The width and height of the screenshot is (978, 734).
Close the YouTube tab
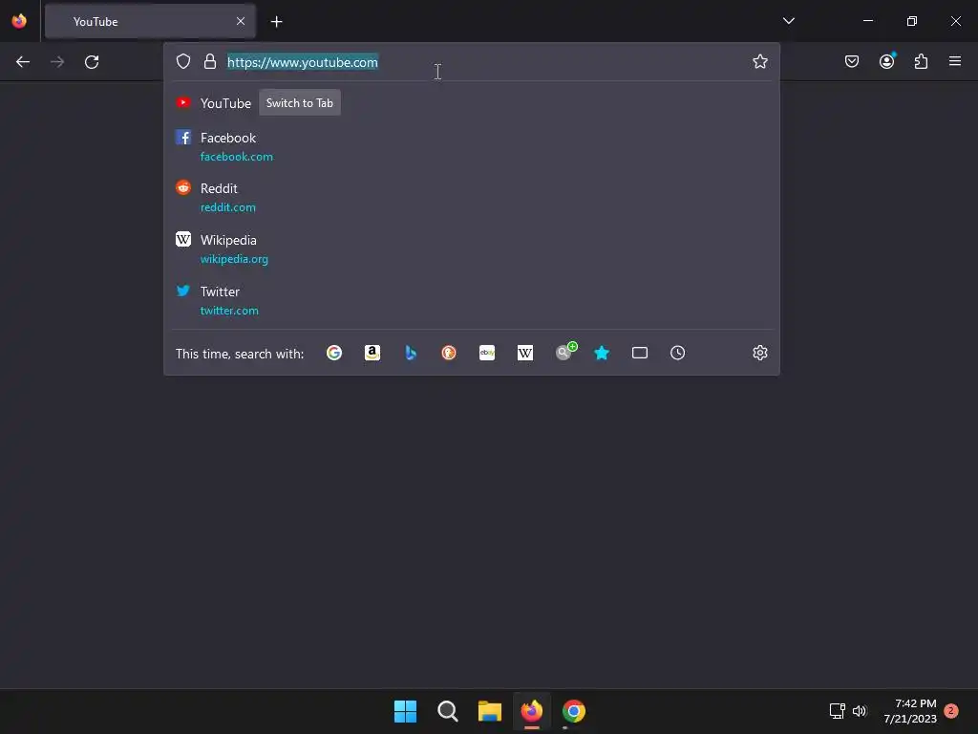point(241,21)
